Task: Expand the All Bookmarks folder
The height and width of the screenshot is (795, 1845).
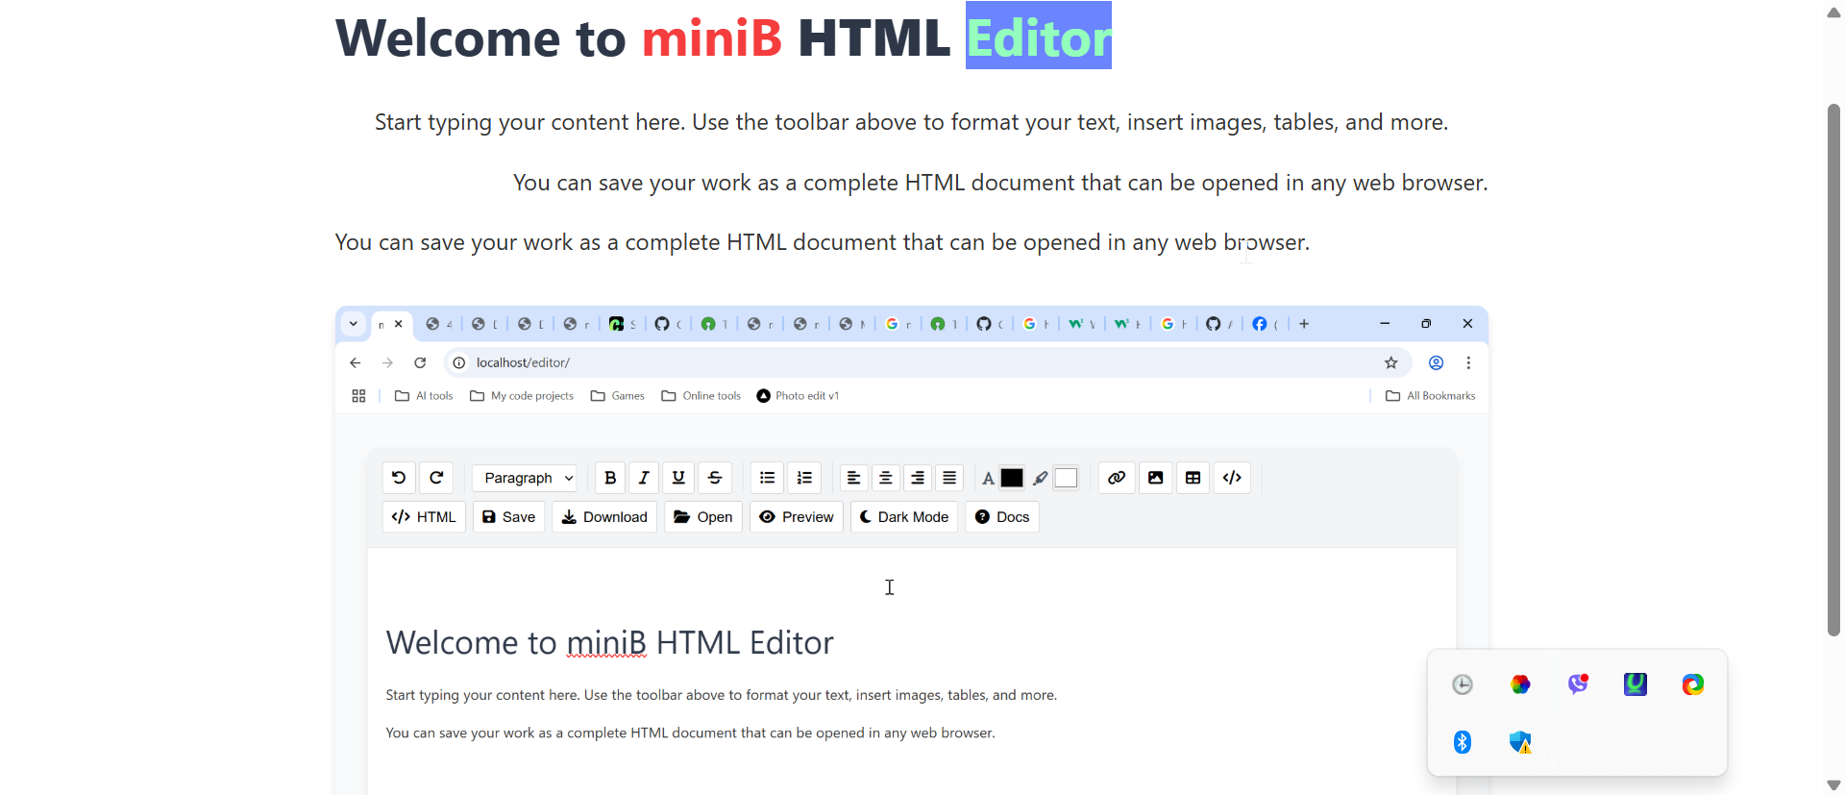Action: 1430,396
